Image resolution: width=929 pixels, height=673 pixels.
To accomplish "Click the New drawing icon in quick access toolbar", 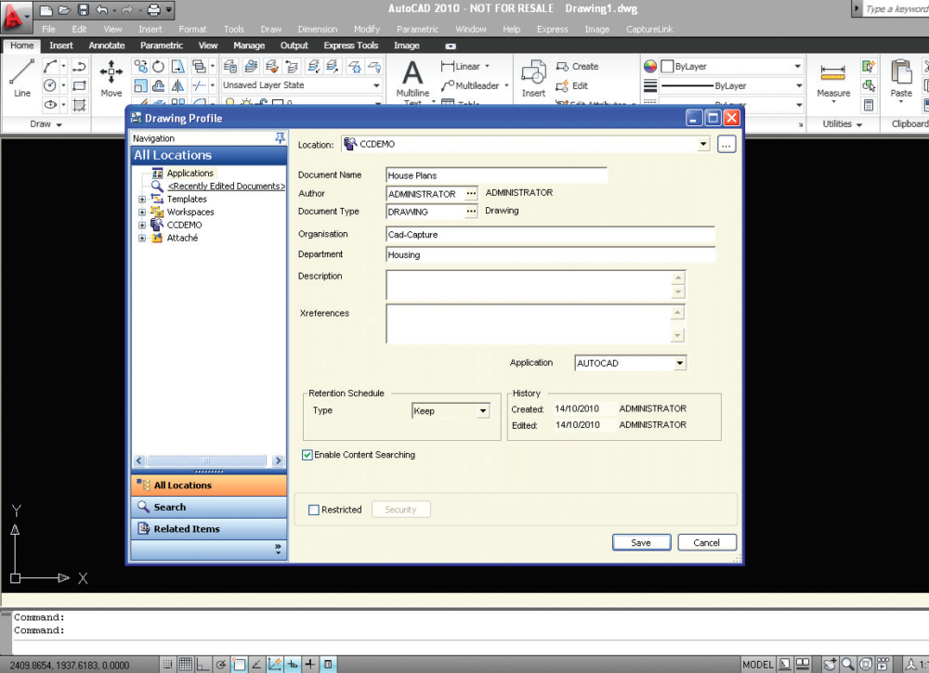I will pyautogui.click(x=46, y=9).
